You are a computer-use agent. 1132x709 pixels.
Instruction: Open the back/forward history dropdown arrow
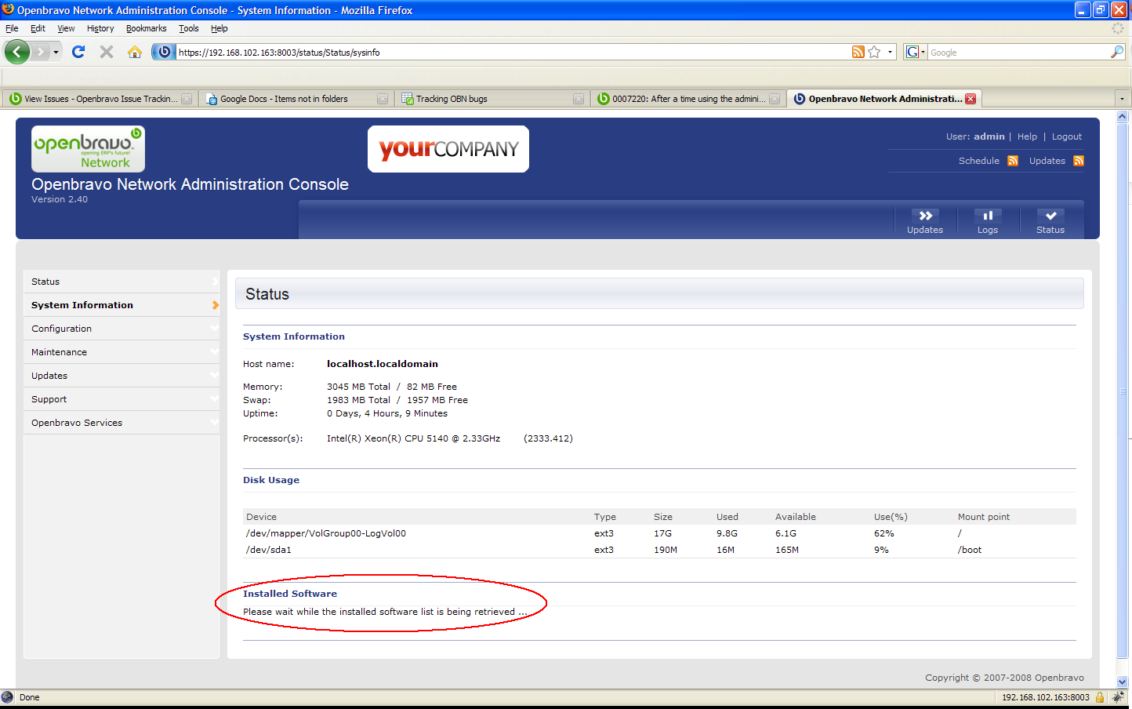[56, 52]
